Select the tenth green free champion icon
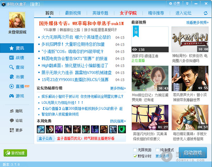The width and height of the screenshot is (212, 167). click(122, 129)
